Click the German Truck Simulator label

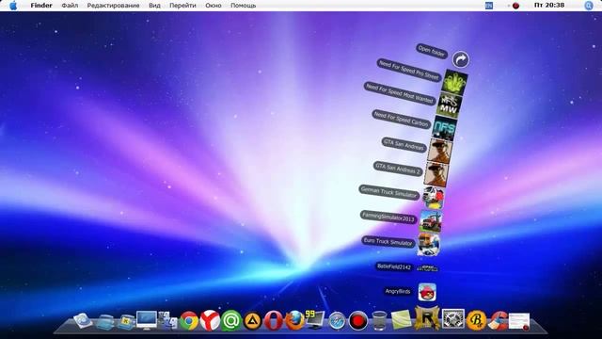point(388,192)
